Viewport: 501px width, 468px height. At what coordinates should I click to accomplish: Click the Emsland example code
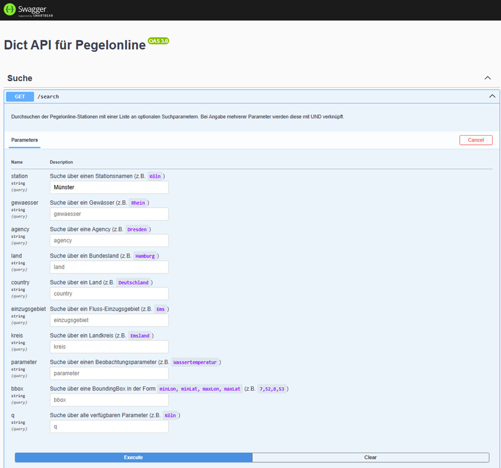(140, 335)
